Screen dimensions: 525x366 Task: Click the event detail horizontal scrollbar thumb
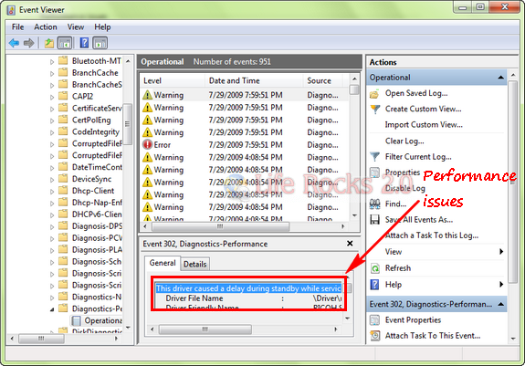point(205,329)
